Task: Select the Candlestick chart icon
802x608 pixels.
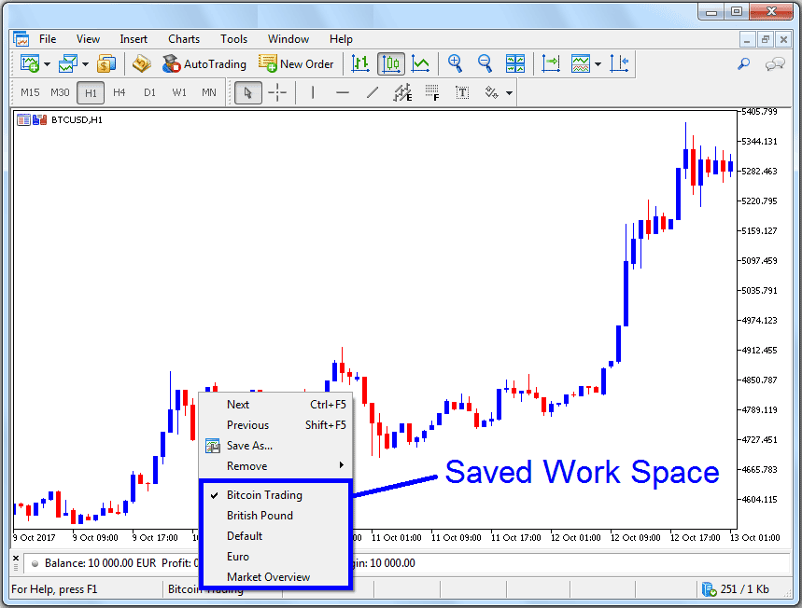Action: 391,63
